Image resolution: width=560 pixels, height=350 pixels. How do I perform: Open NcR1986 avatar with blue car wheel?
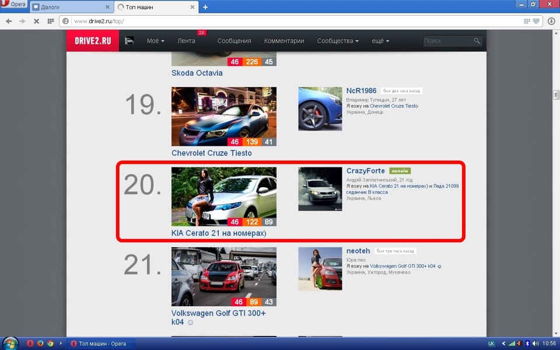(320, 109)
